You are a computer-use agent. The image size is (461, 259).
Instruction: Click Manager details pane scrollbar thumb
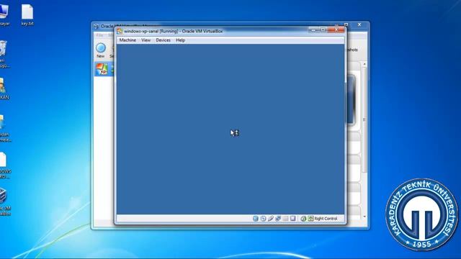(364, 120)
